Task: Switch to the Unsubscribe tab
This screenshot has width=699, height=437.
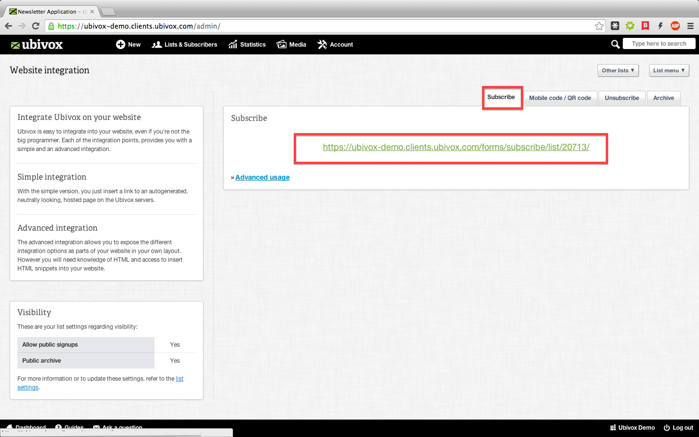Action: pos(622,98)
